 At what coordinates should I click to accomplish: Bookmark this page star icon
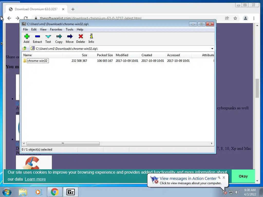(235, 18)
